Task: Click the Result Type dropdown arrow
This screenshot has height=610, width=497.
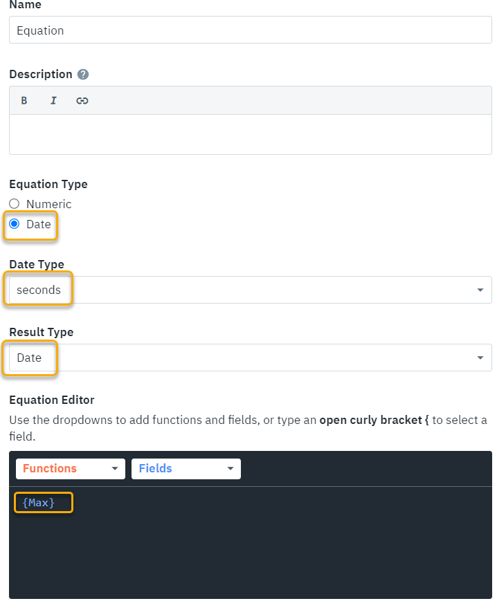Action: tap(480, 358)
